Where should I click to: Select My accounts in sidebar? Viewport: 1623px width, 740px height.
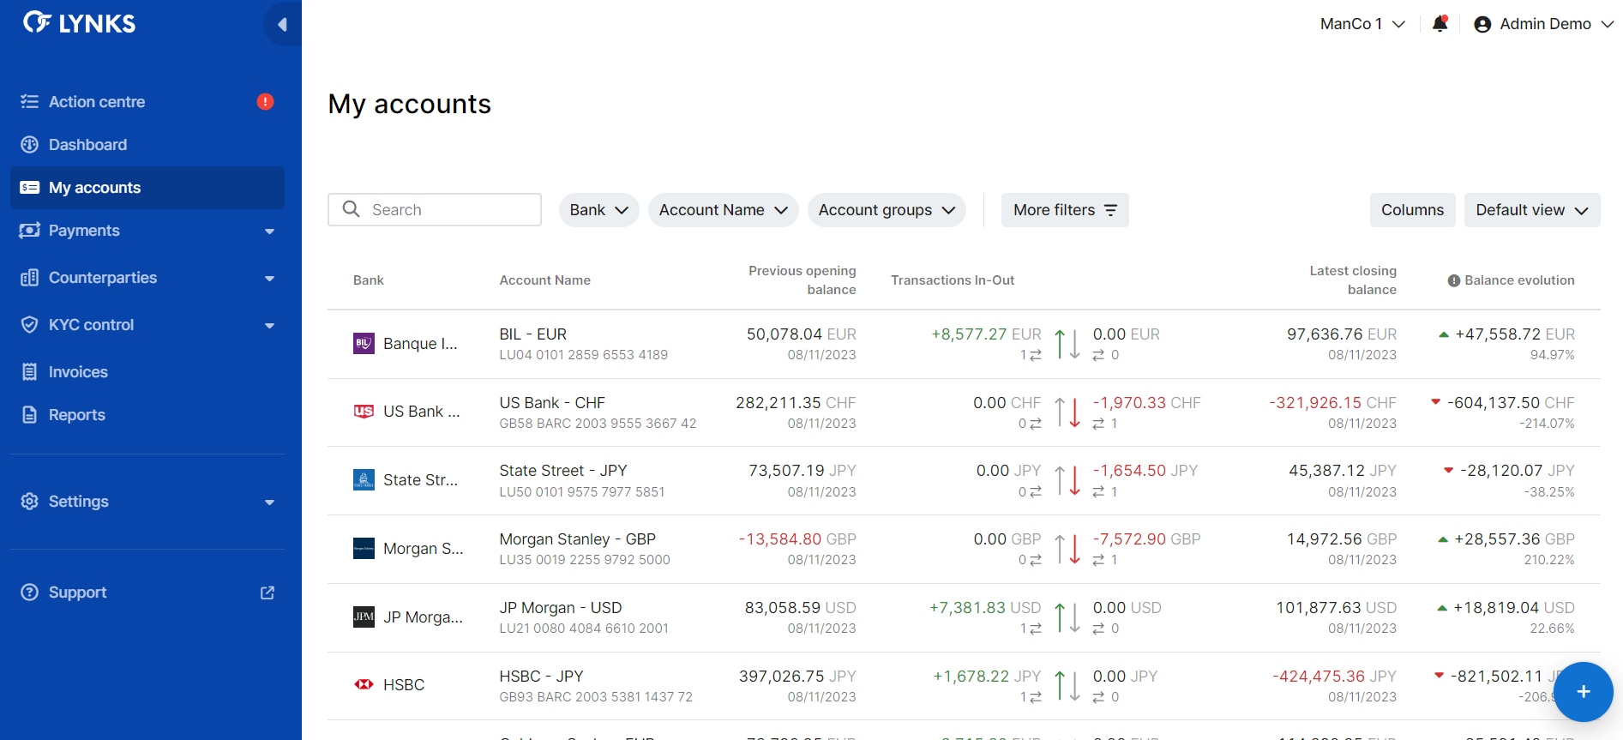147,188
